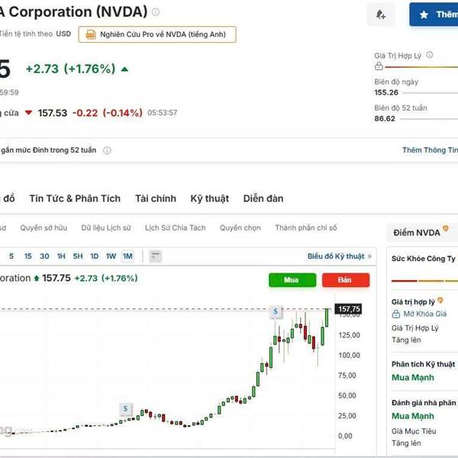Click the upper S split marker on chart
This screenshot has width=458, height=458.
[276, 312]
